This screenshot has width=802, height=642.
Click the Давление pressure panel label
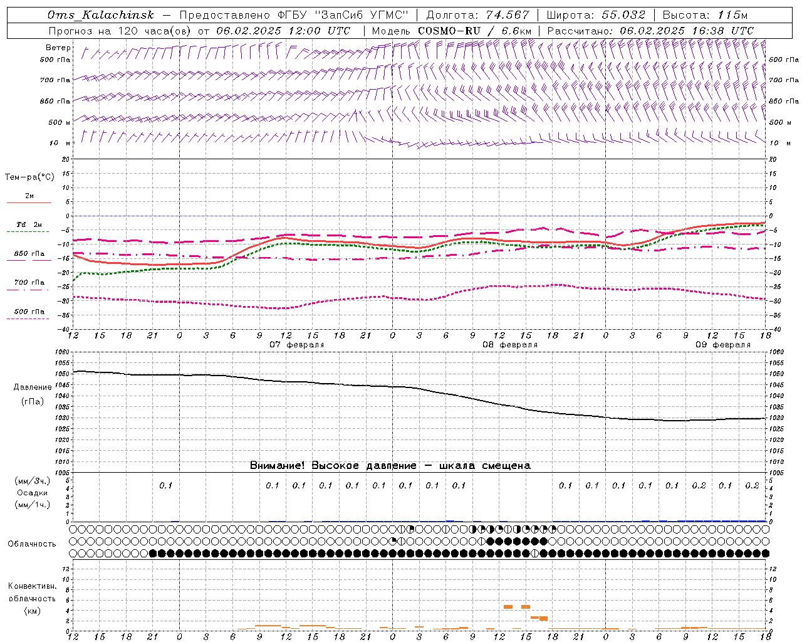[x=33, y=387]
